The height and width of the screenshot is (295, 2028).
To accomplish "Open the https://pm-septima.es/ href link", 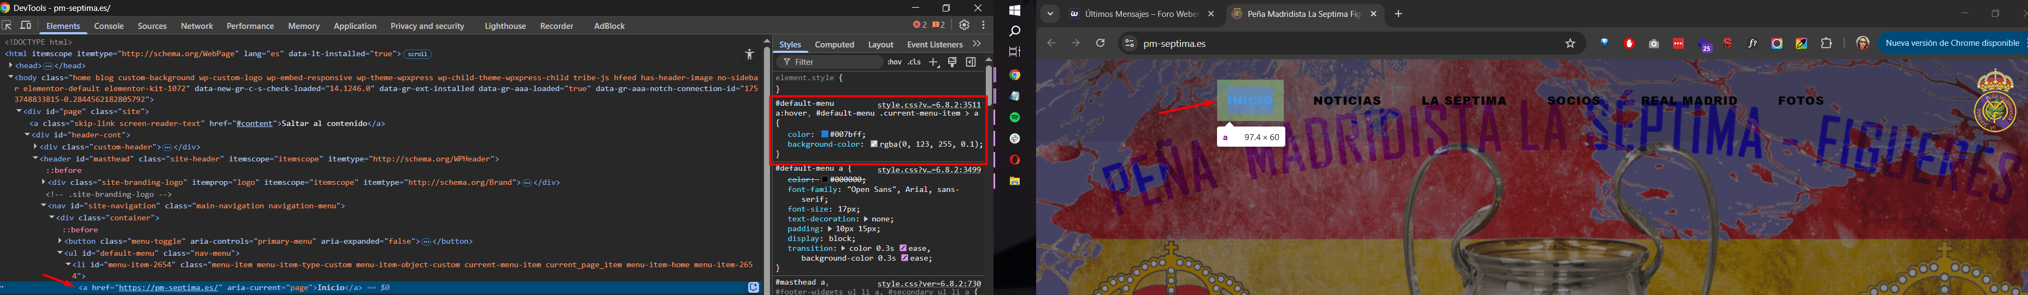I will point(169,288).
